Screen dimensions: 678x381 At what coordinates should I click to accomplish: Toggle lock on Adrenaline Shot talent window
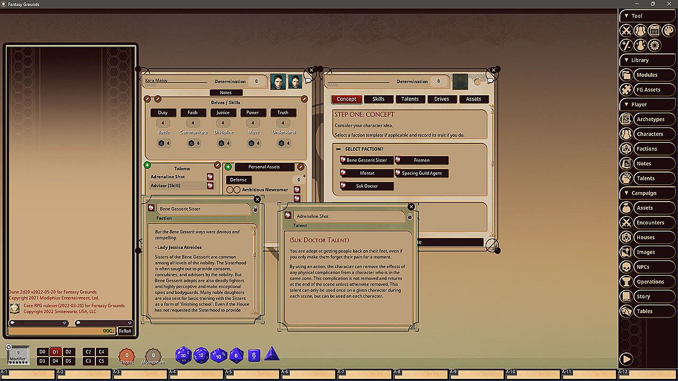(x=409, y=217)
